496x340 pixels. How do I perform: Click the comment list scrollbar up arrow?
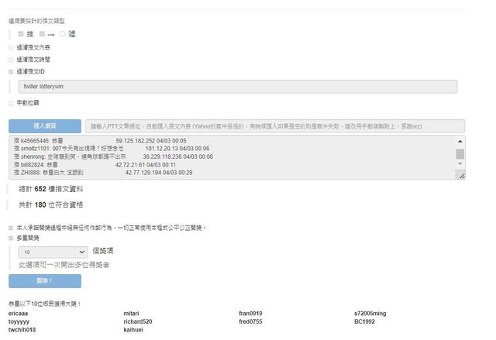point(460,140)
